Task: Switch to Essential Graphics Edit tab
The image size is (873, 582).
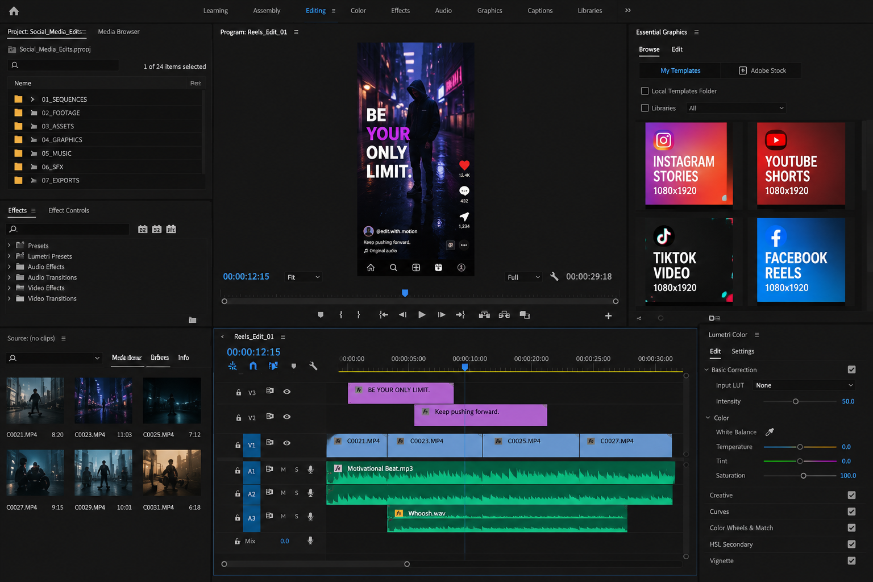Action: [x=677, y=49]
